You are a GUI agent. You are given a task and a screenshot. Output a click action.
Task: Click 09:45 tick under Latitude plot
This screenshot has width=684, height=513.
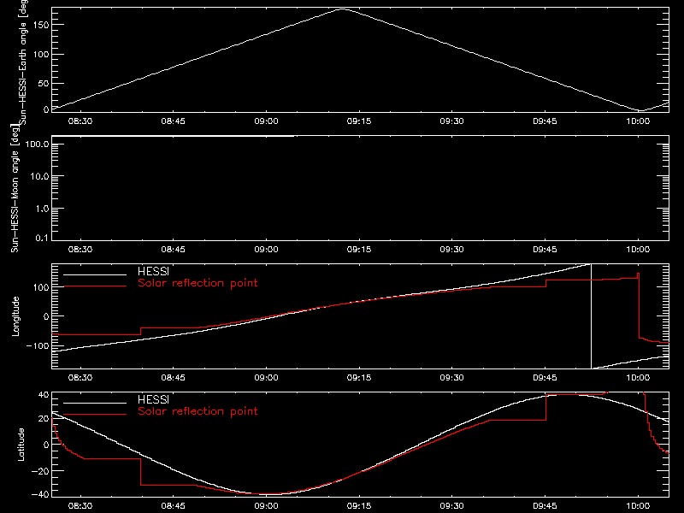coord(545,505)
